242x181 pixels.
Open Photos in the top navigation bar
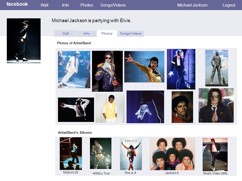(87, 5)
